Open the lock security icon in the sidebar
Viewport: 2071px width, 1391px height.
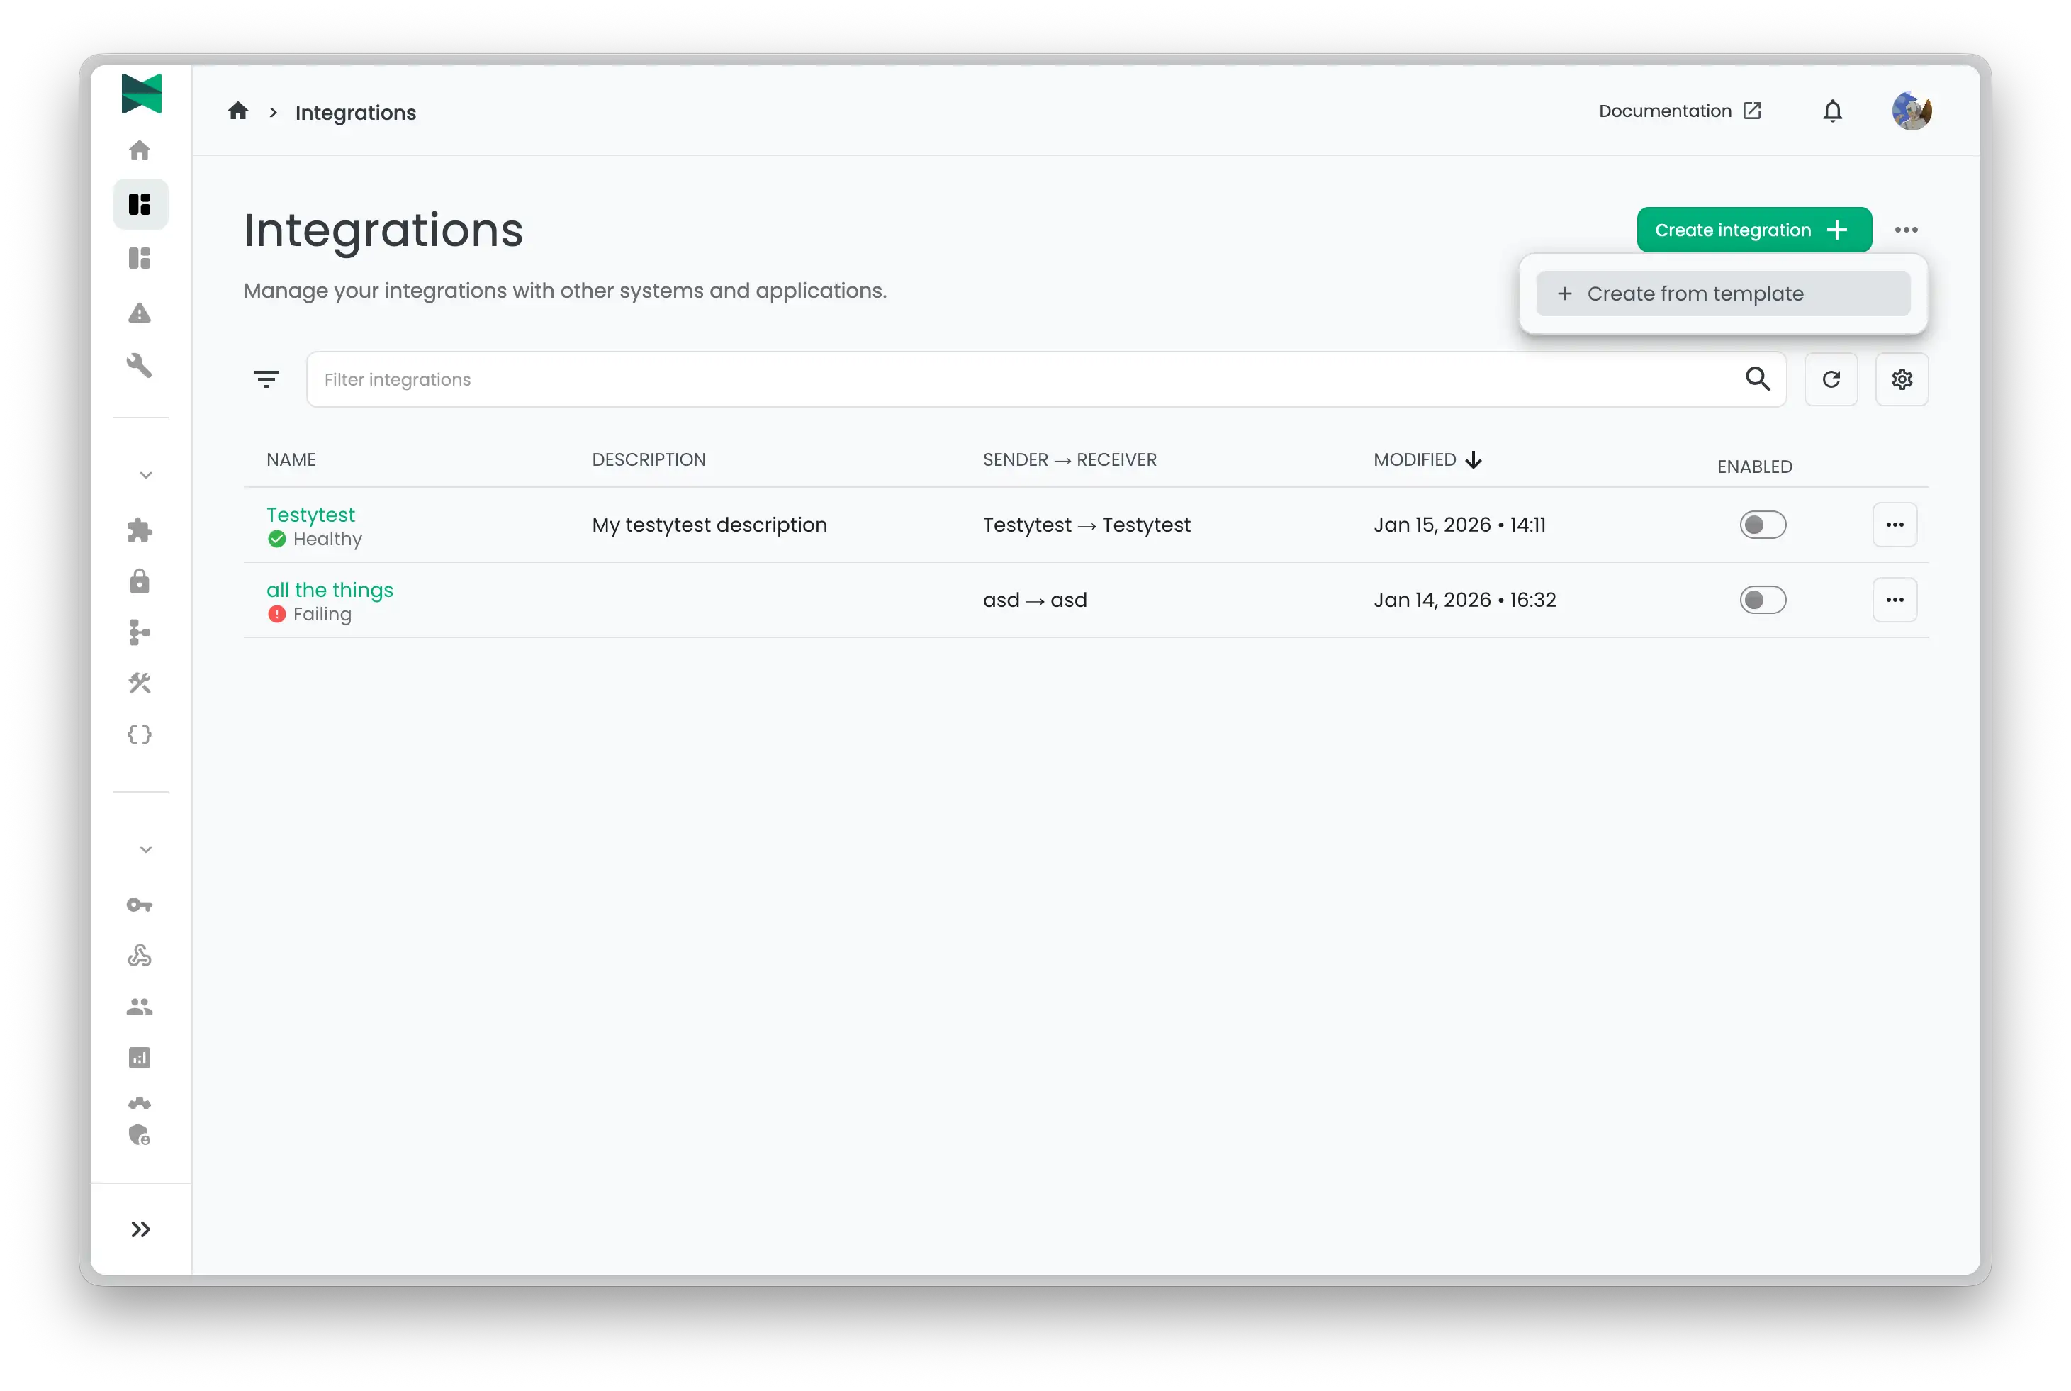click(x=140, y=581)
